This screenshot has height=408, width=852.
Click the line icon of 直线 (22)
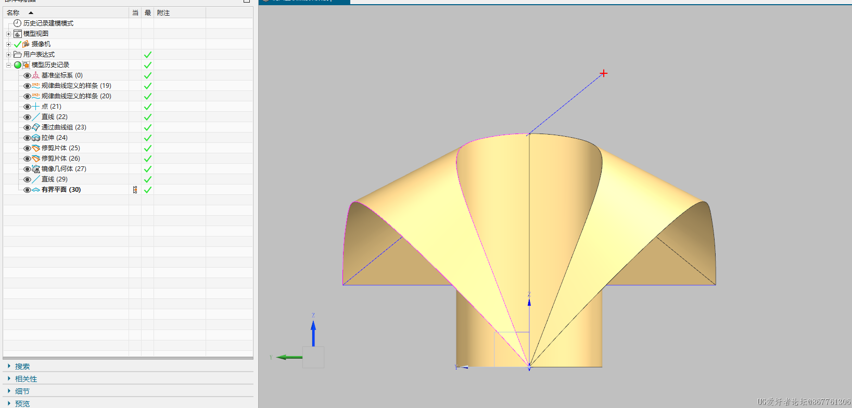(36, 117)
